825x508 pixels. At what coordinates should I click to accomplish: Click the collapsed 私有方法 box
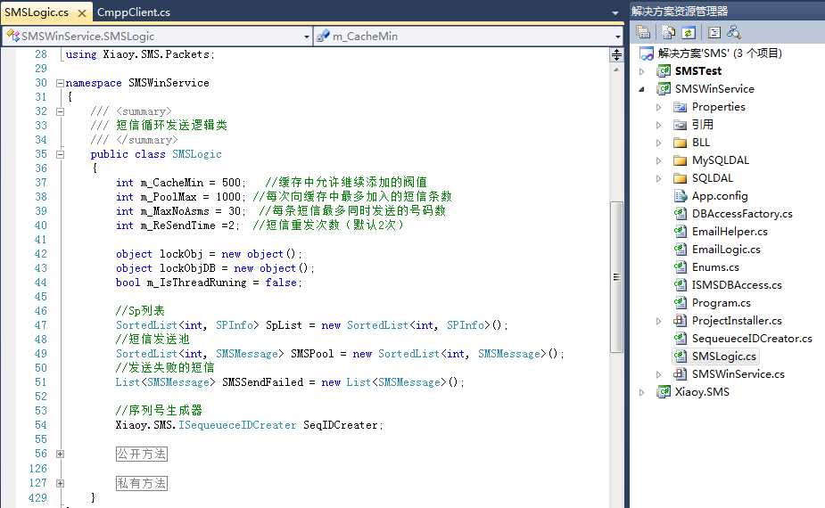142,483
